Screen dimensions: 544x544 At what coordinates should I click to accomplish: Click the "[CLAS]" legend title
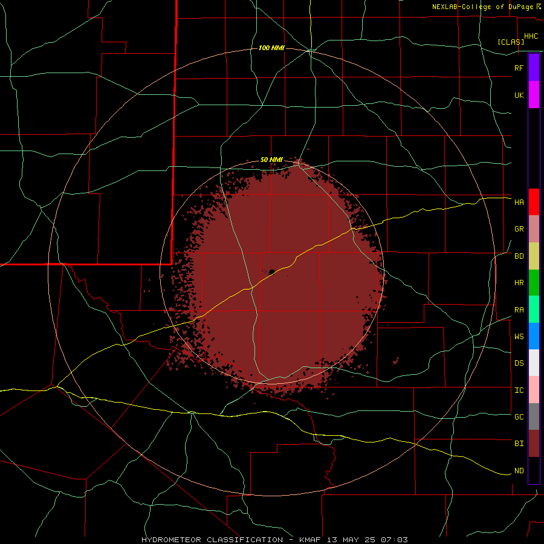[x=511, y=42]
